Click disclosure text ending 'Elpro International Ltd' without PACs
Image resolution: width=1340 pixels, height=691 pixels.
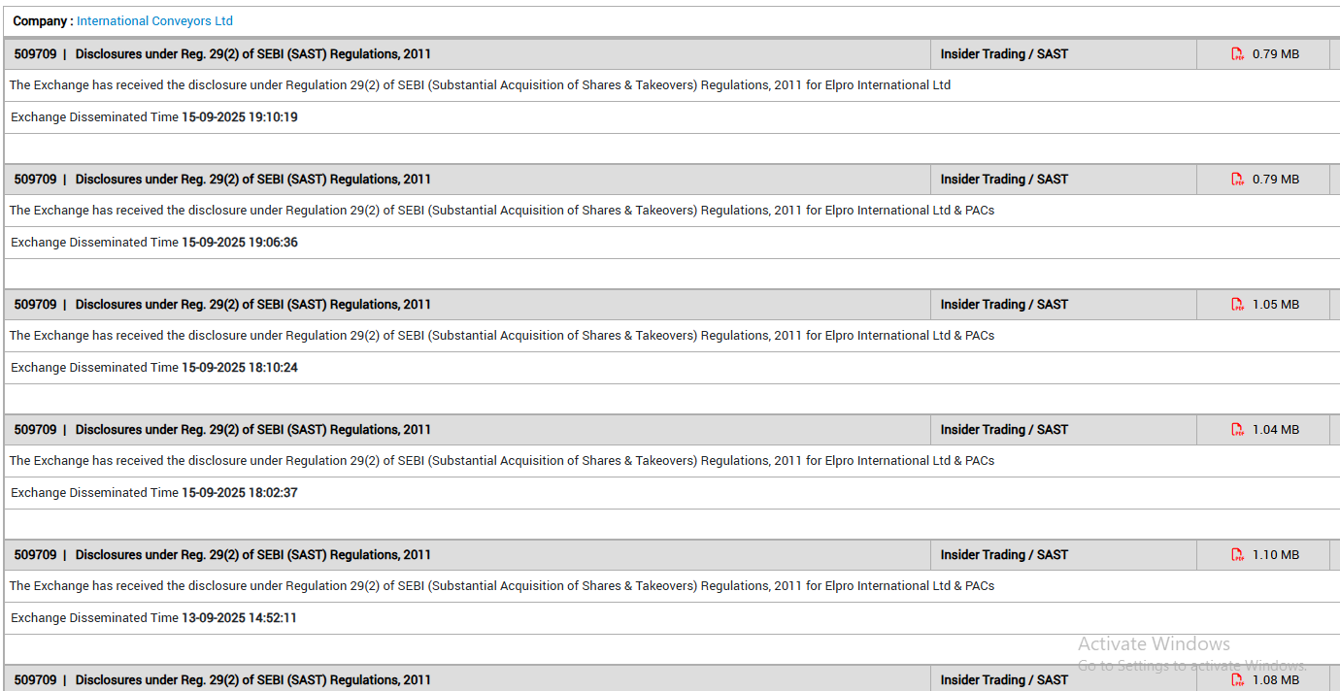[x=480, y=85]
